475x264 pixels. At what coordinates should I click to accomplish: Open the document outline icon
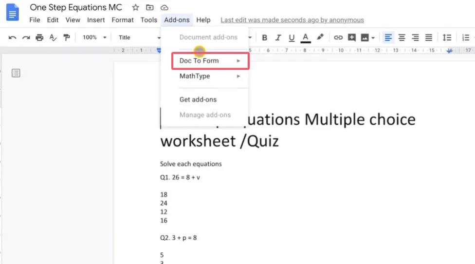16,73
